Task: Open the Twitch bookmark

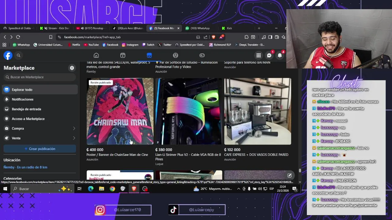Action: coord(148,45)
